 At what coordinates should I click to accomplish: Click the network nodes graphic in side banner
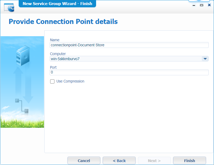22,106
